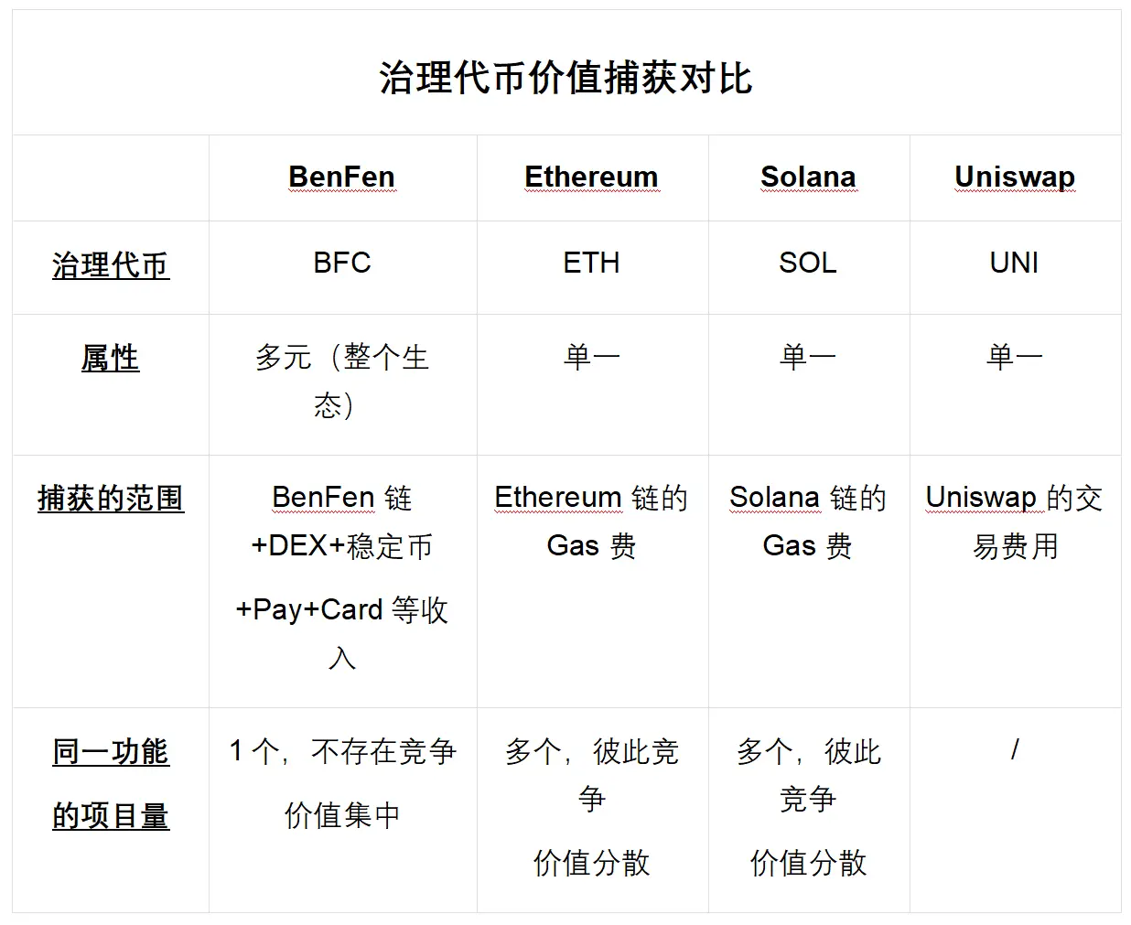Image resolution: width=1131 pixels, height=925 pixels.
Task: Click the SOL token cell
Action: coord(808,264)
